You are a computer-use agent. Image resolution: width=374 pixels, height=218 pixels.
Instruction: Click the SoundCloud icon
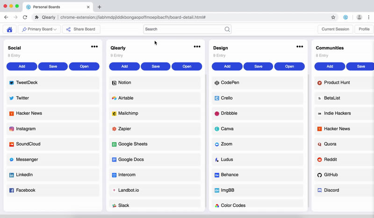tap(11, 144)
